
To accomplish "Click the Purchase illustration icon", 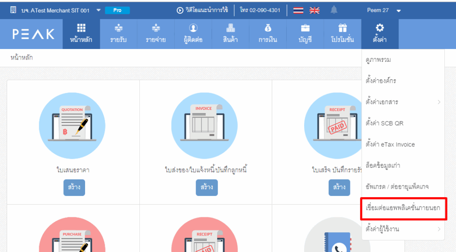I will 72,235.
